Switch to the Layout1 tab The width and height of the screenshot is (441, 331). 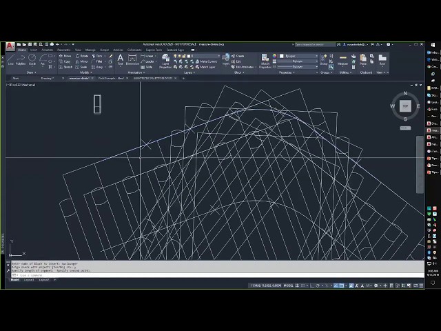pos(29,280)
